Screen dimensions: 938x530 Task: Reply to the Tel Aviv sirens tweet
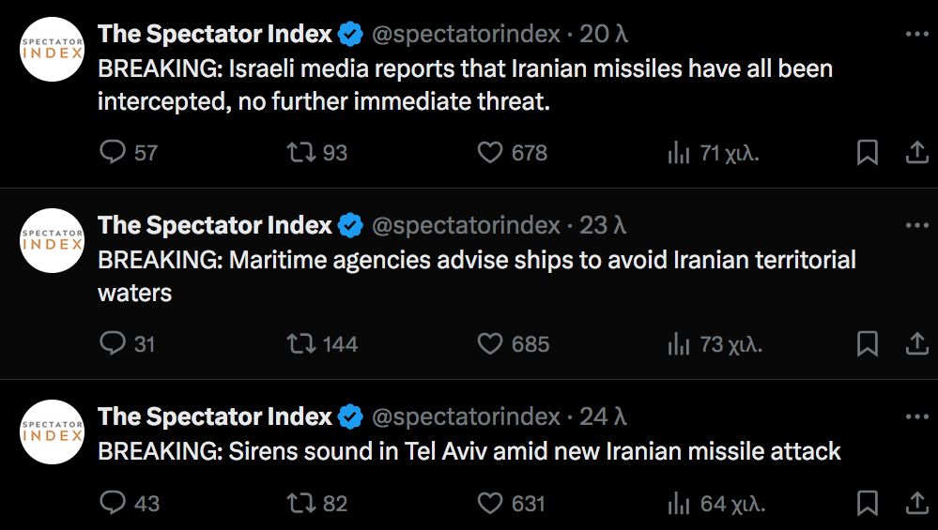coord(113,503)
